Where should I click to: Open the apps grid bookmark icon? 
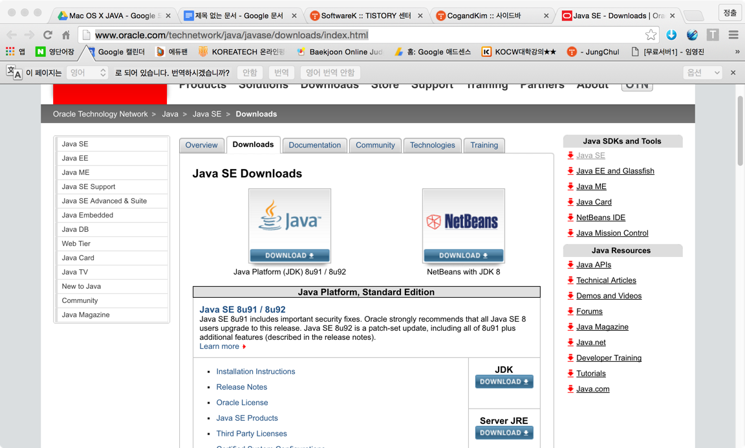coord(10,51)
